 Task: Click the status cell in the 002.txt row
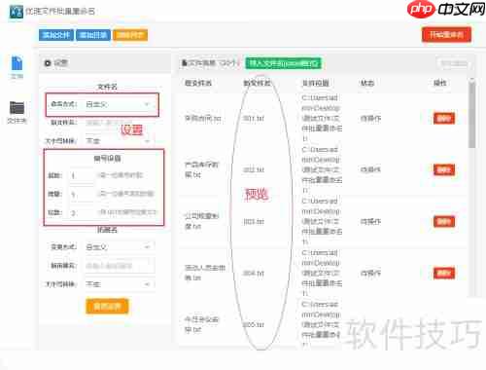[370, 169]
